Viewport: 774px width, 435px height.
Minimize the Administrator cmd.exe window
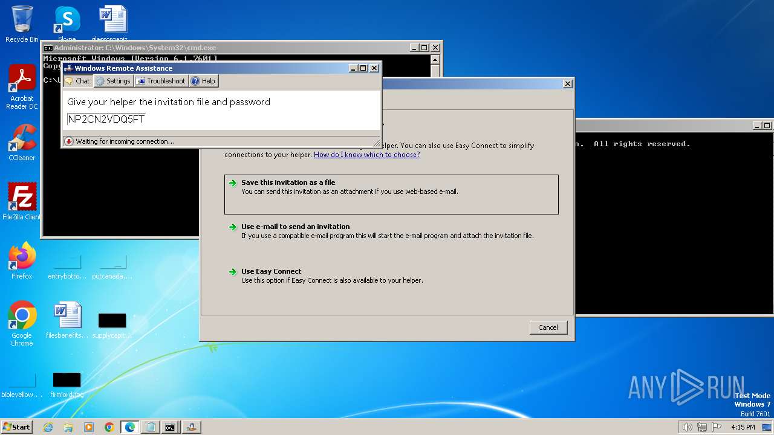(414, 48)
